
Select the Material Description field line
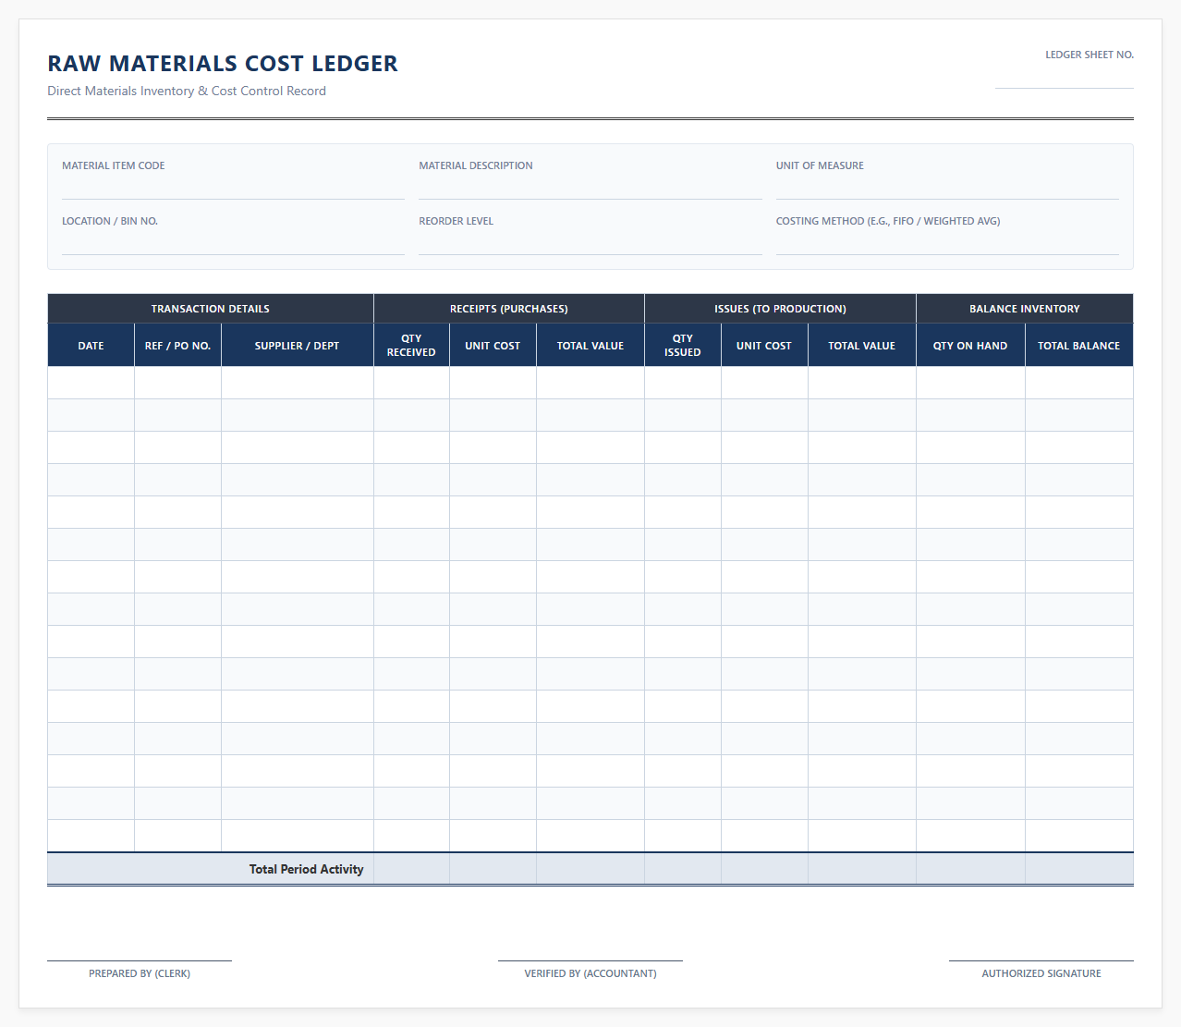click(x=590, y=189)
